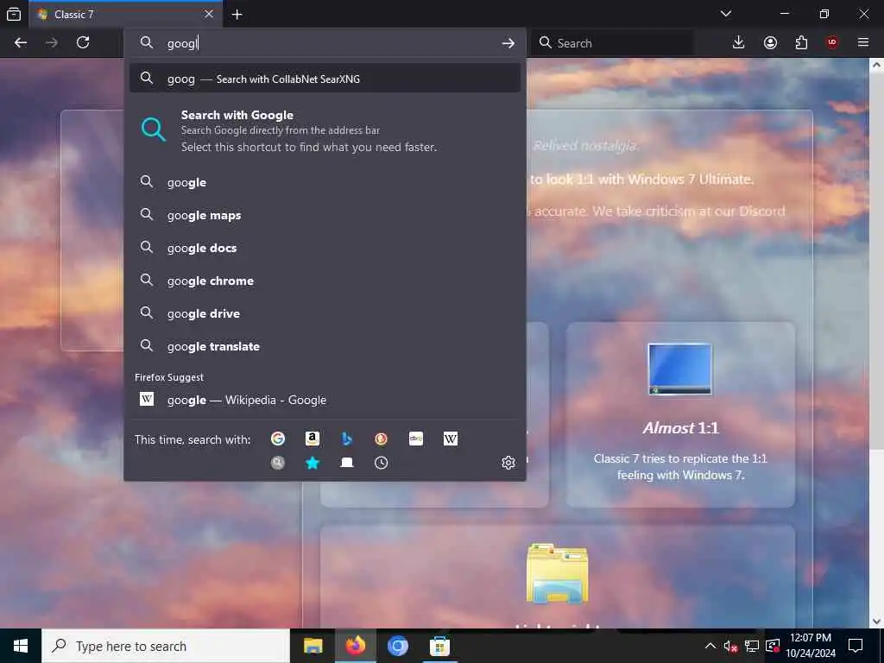Click the 'Firefox Suggest' section label
The image size is (884, 663).
coord(169,377)
